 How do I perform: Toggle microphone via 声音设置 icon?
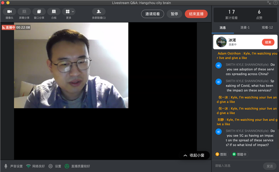click(6, 166)
